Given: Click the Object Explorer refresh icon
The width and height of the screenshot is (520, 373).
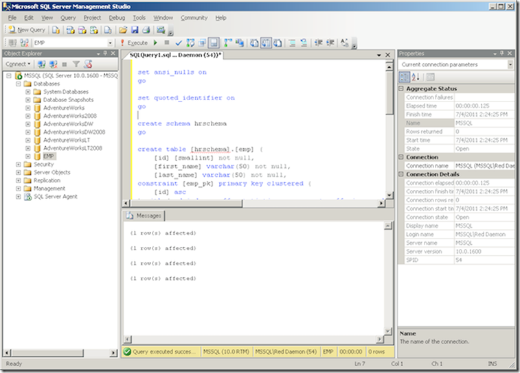Looking at the screenshot, I should click(88, 64).
